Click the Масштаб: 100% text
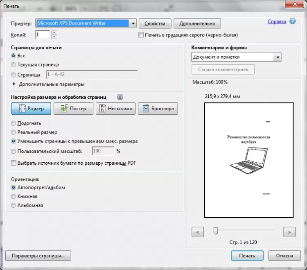Image resolution: width=307 pixels, height=270 pixels. [210, 82]
